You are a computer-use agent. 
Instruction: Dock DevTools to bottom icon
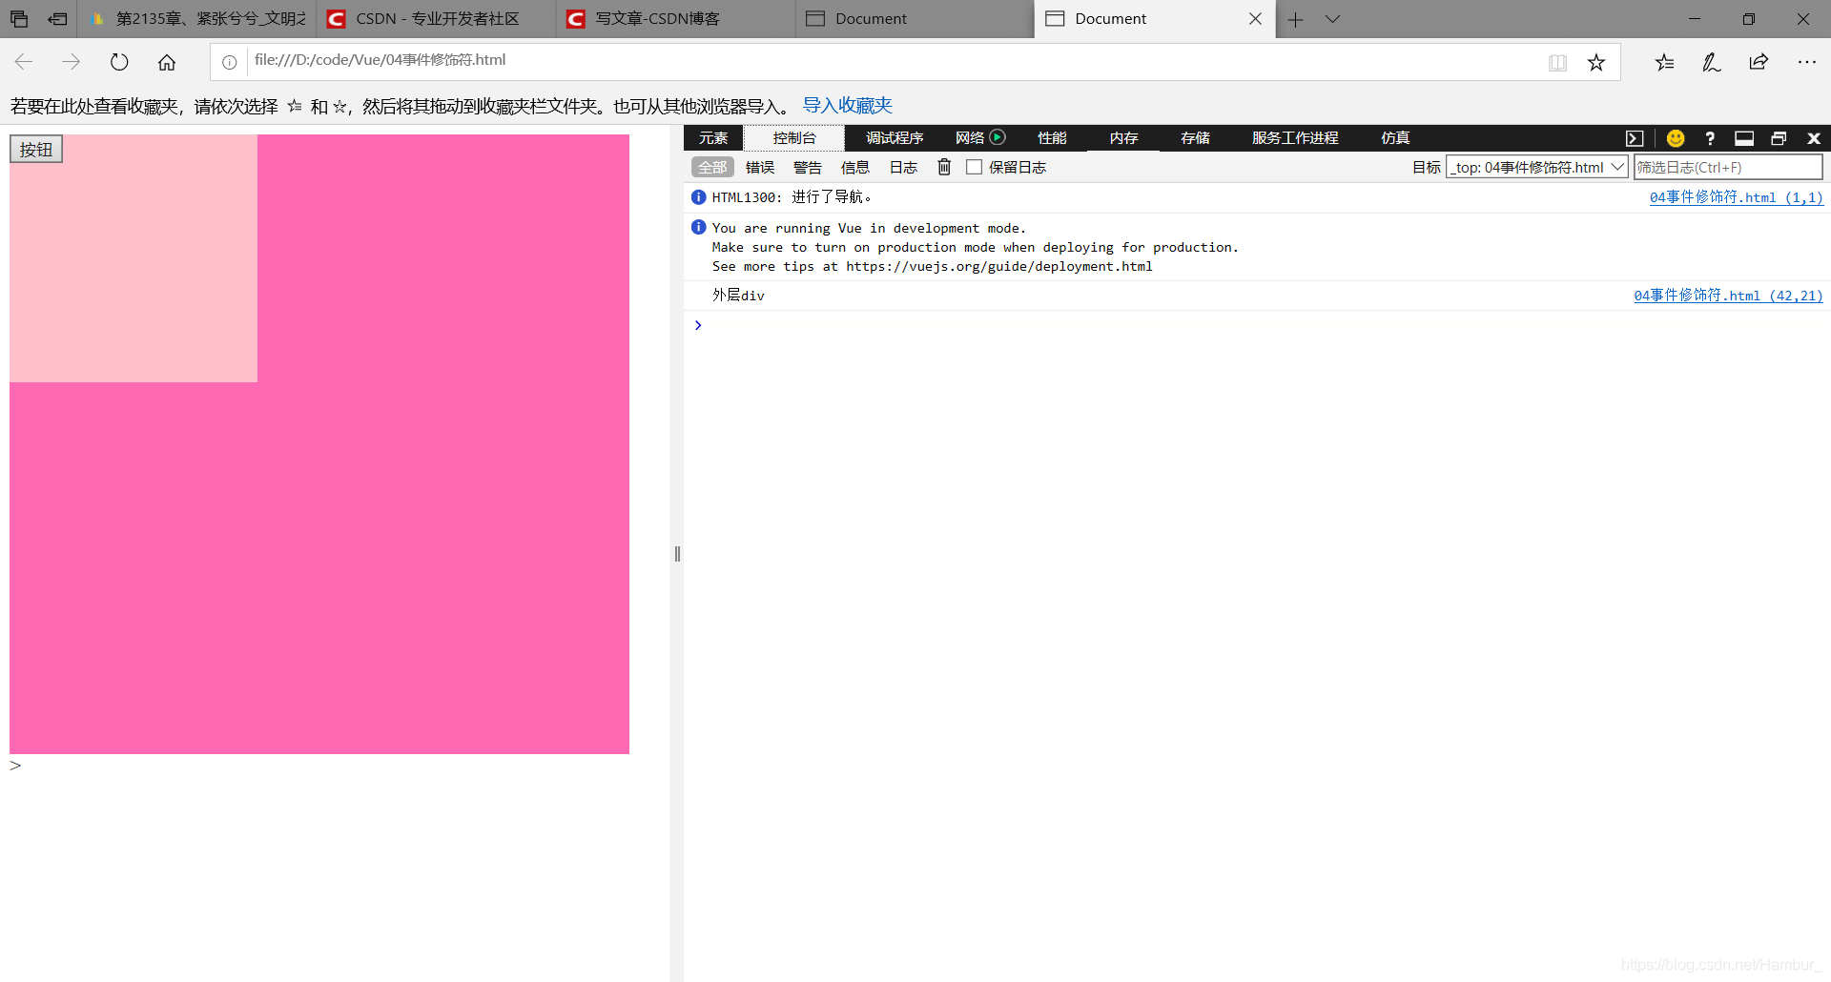pyautogui.click(x=1744, y=138)
